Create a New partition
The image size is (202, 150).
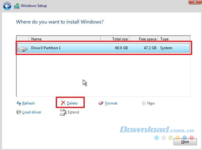[x=151, y=103]
